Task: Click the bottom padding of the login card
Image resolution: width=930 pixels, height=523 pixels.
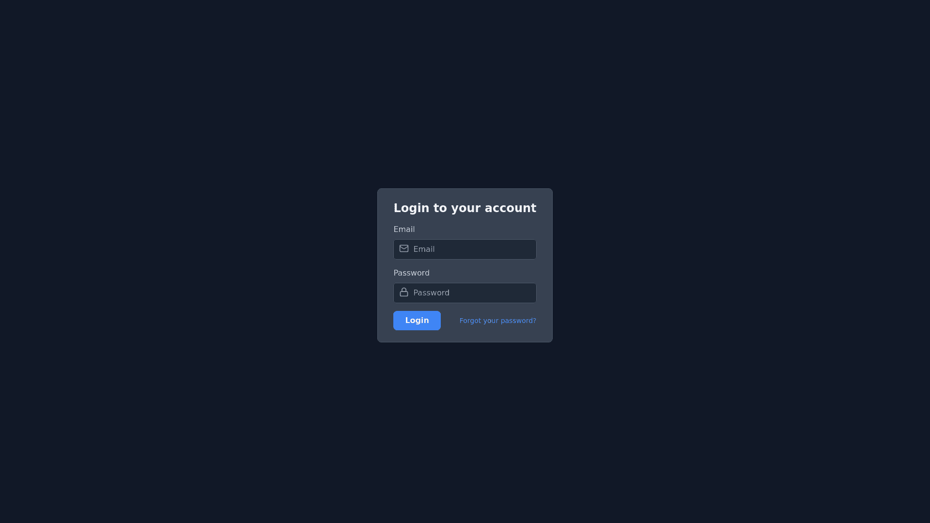Action: pos(465,336)
